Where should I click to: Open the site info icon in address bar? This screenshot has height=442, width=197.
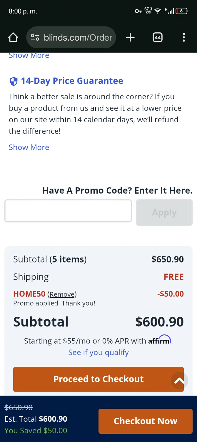point(35,37)
